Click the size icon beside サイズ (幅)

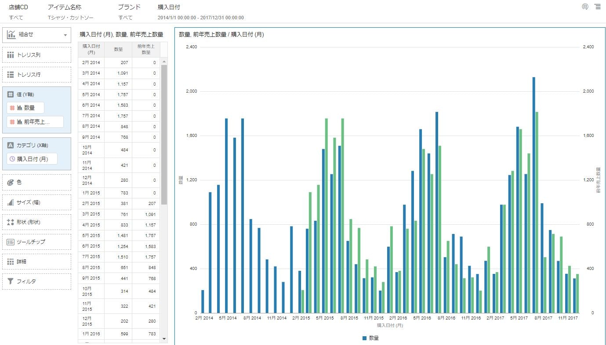pos(11,202)
